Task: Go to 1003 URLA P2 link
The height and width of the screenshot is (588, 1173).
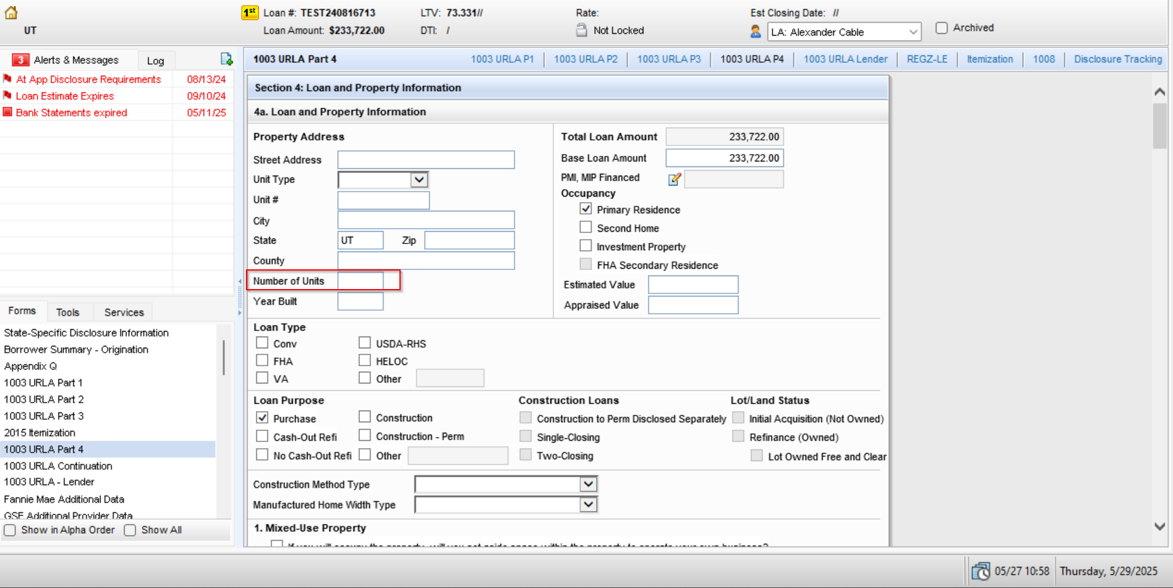Action: pos(586,59)
